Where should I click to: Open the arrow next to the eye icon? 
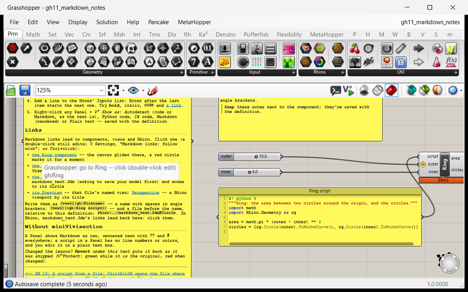[x=143, y=91]
